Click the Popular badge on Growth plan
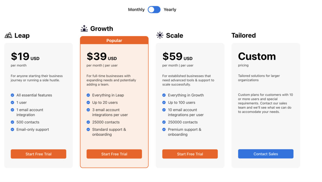Screen dimensions: 322x182 tap(114, 40)
